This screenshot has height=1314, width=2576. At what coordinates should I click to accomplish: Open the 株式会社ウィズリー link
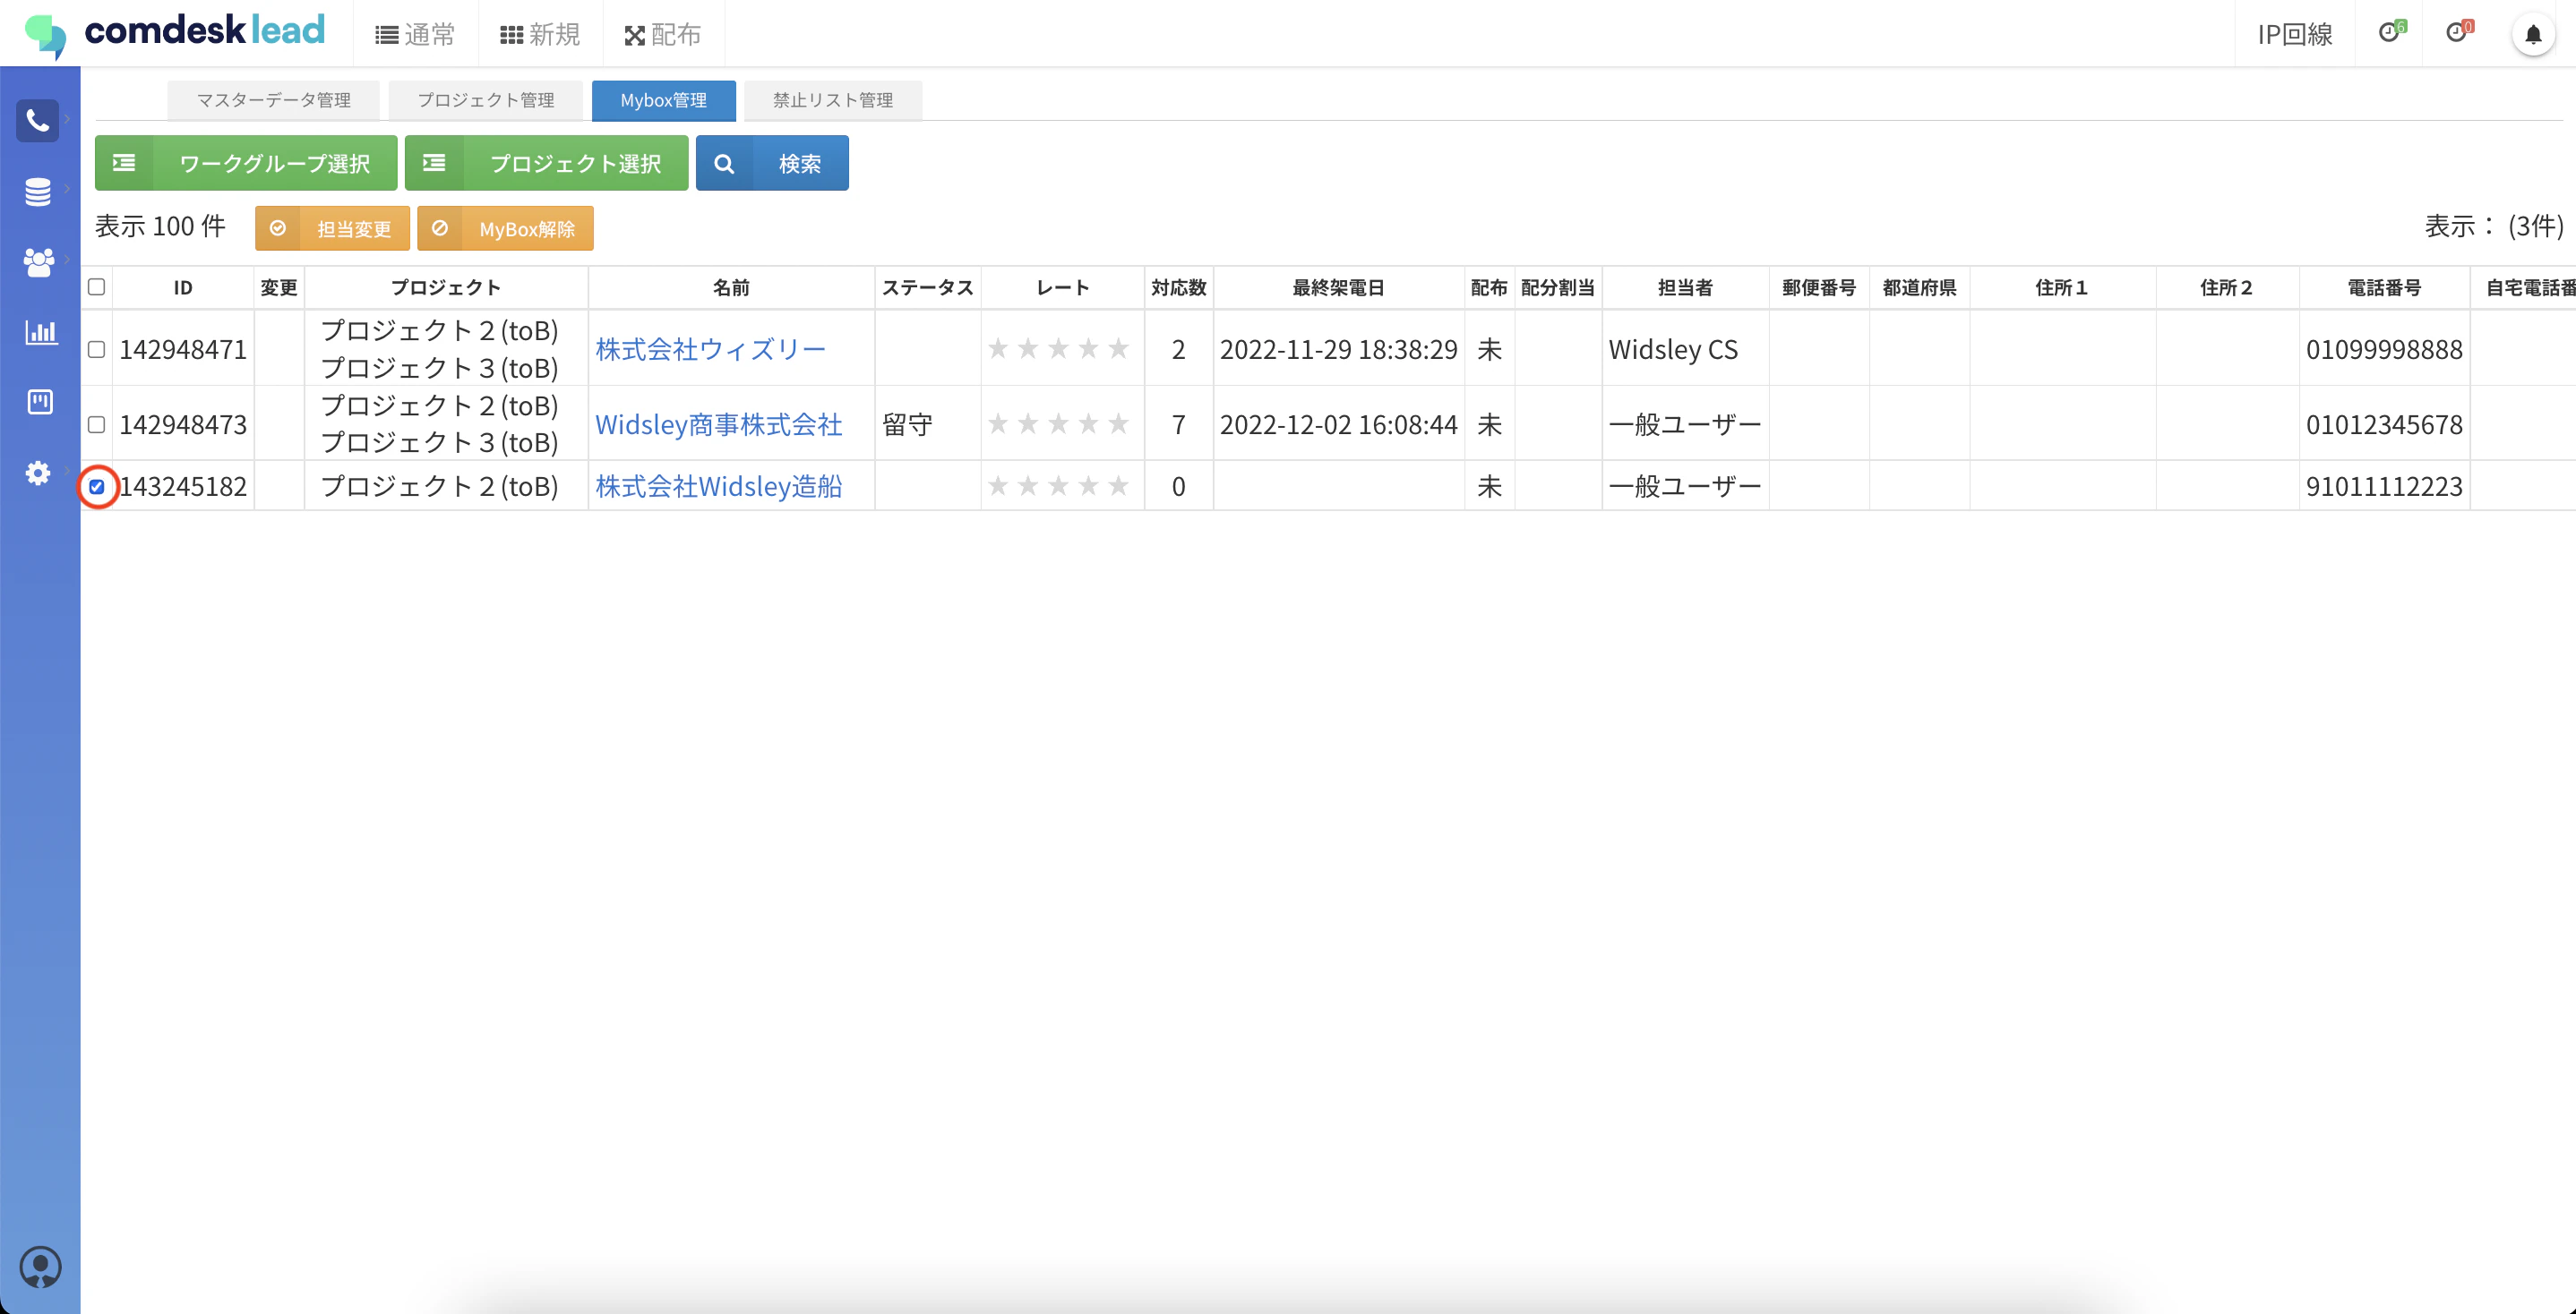(x=711, y=349)
